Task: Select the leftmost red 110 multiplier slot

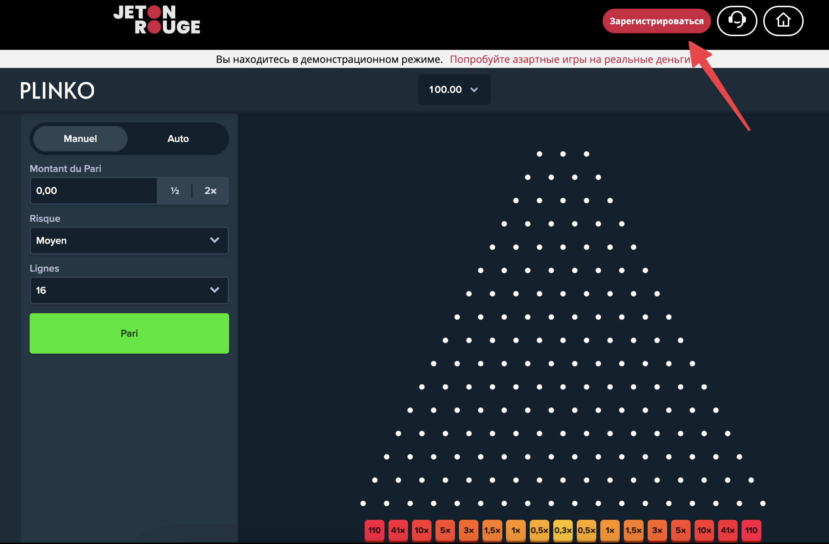Action: [374, 530]
